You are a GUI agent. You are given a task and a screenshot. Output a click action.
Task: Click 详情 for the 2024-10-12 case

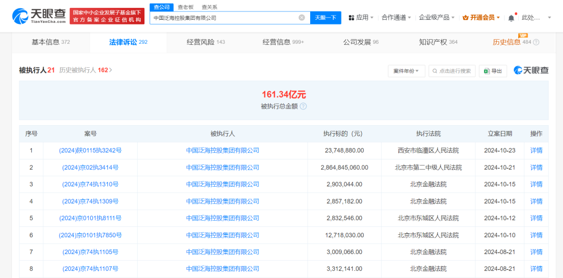coord(536,218)
